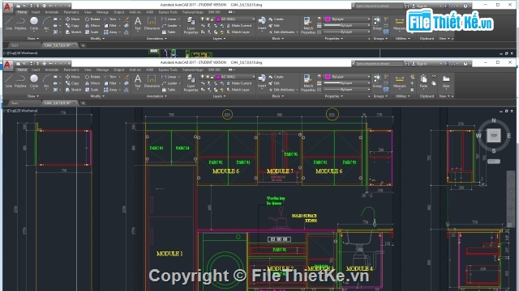The image size is (519, 291).
Task: Choose the Stretch command in the lower window
Action: pyautogui.click(x=73, y=90)
